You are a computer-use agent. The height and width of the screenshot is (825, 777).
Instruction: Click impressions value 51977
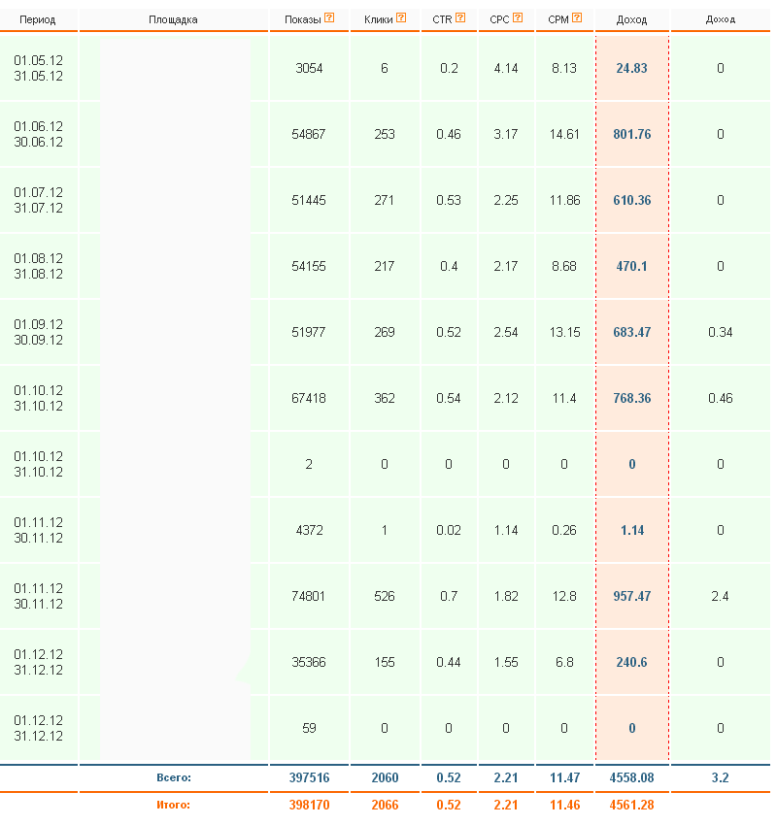(309, 333)
